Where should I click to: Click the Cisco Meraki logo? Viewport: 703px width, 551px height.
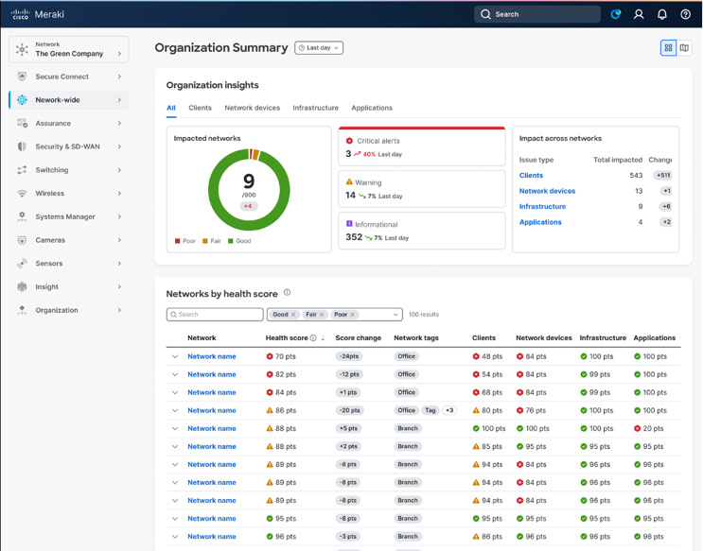pyautogui.click(x=40, y=14)
